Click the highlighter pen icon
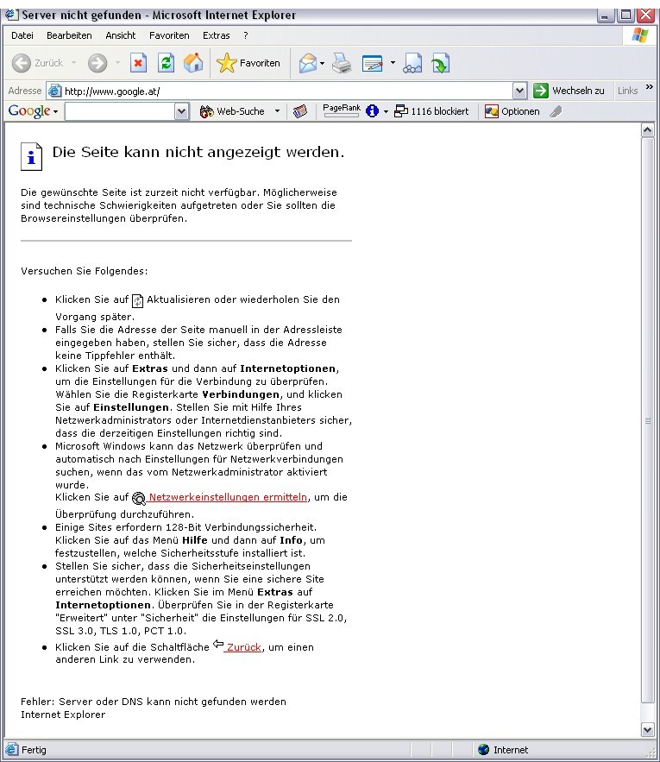This screenshot has height=762, width=660. [x=556, y=111]
